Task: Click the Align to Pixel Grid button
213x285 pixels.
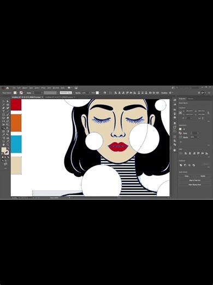Action: click(x=194, y=180)
